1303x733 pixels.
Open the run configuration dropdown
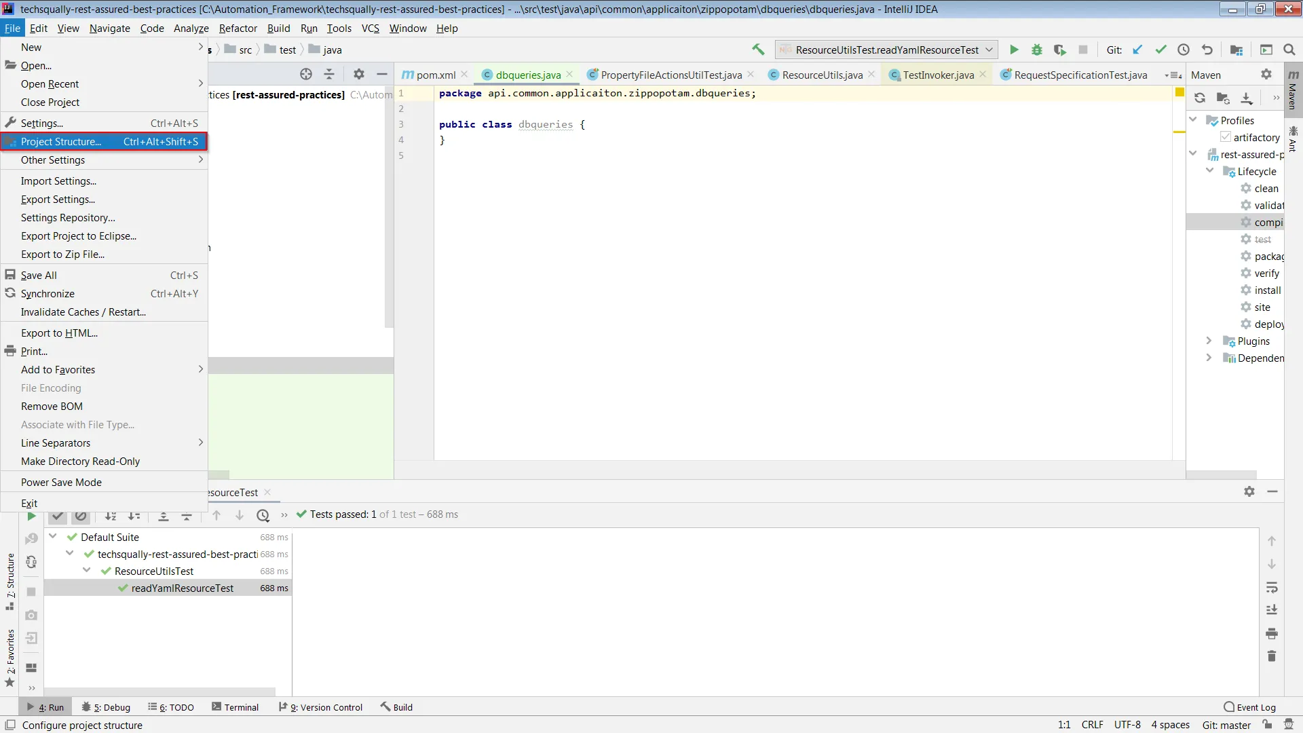coord(886,50)
